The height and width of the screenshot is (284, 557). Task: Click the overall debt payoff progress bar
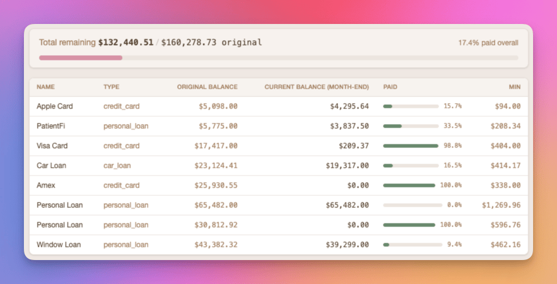pos(278,58)
